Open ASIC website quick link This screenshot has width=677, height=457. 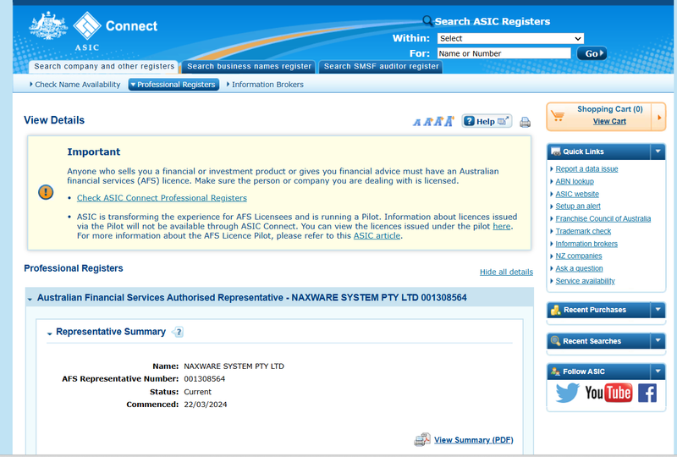click(577, 194)
